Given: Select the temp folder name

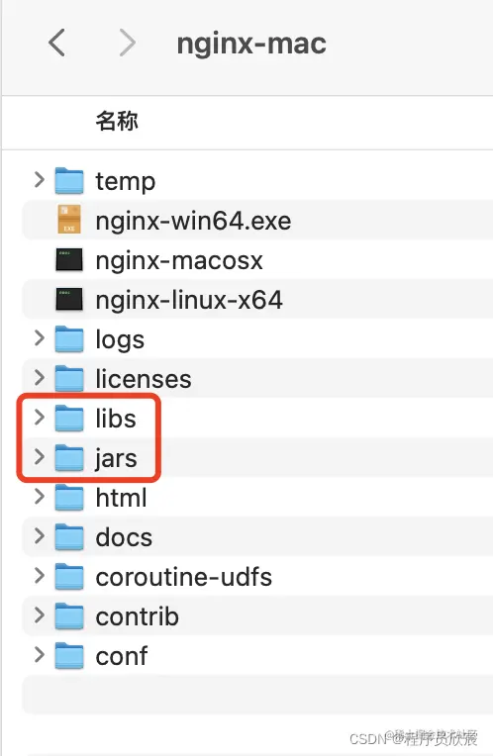Looking at the screenshot, I should pos(126,182).
